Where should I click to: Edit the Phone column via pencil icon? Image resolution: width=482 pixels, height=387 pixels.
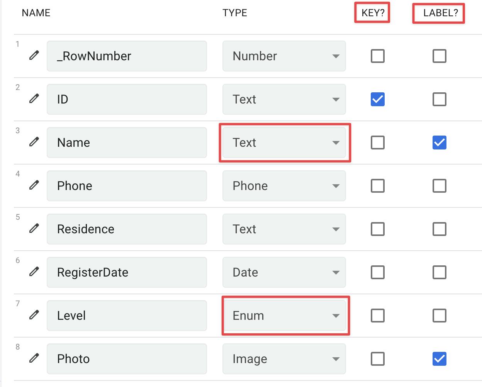pos(34,185)
